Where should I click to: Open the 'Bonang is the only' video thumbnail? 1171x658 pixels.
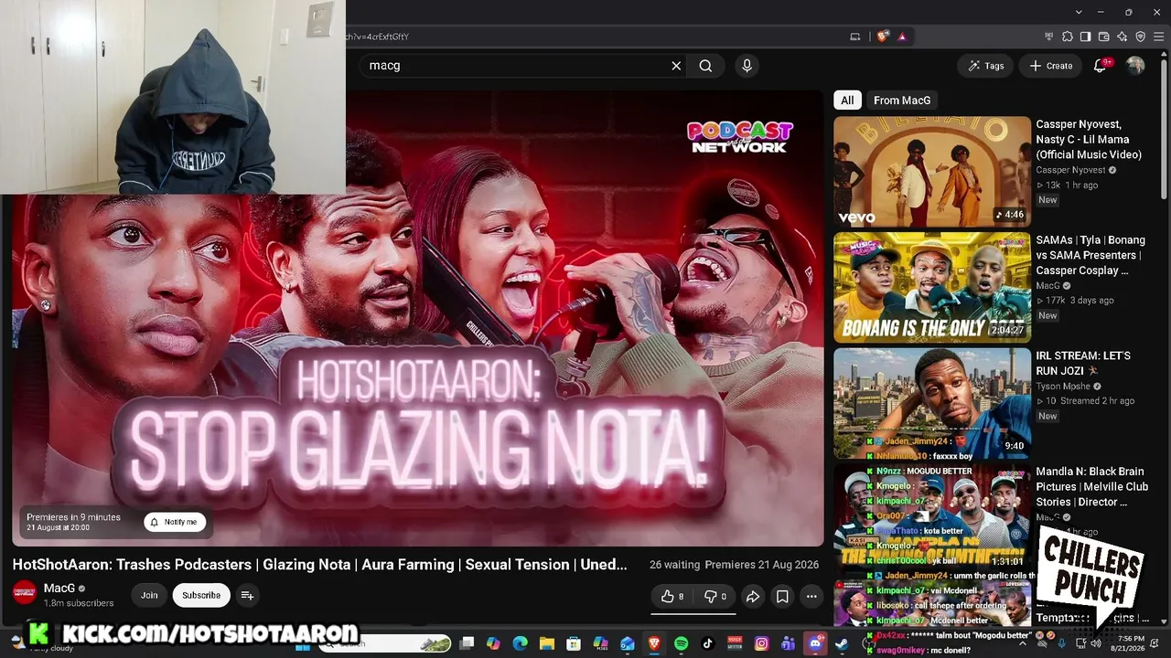931,287
